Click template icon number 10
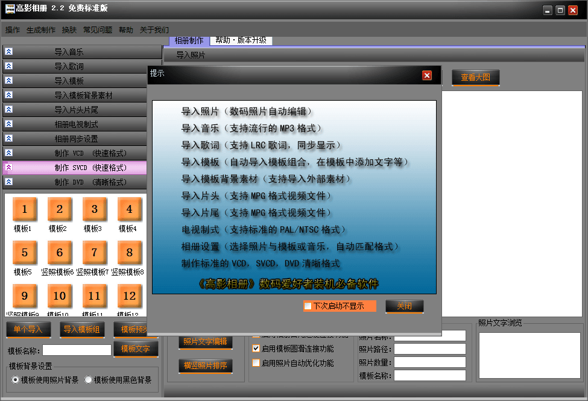This screenshot has width=588, height=401. (x=59, y=296)
